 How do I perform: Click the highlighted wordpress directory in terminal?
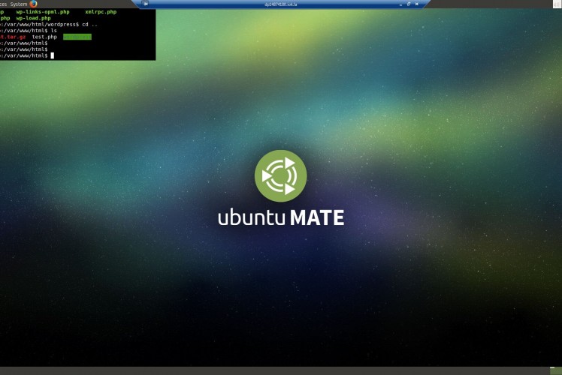click(77, 37)
